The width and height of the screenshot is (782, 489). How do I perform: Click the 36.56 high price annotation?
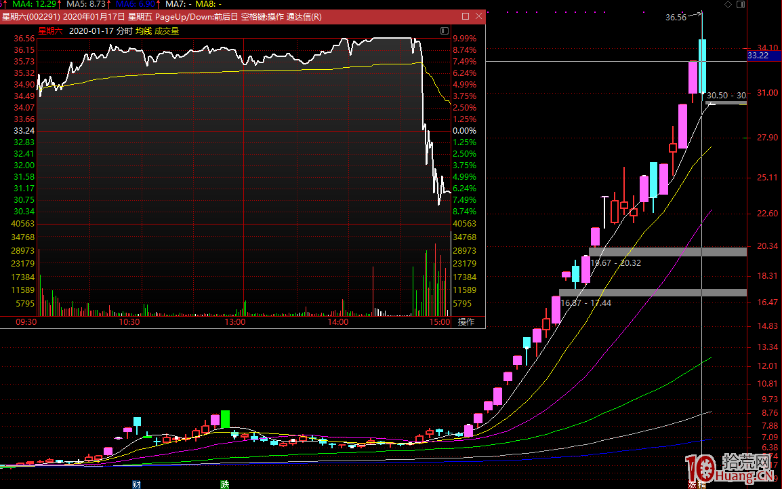click(x=676, y=18)
